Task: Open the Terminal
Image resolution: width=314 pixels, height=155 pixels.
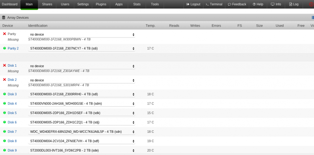Action: [214, 4]
